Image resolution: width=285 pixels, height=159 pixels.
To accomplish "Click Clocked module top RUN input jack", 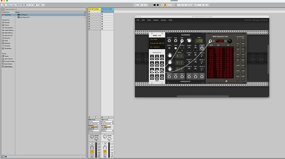I will [176, 41].
